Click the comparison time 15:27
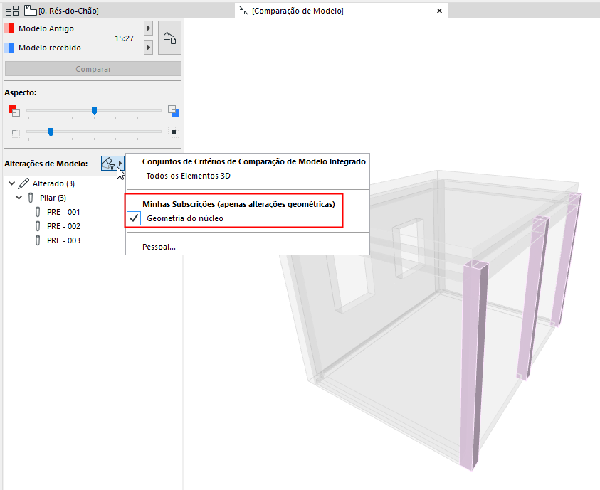Screen dimensions: 600x490 [x=124, y=38]
